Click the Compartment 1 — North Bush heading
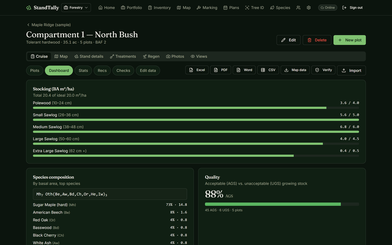Screen dimensions: 392x245 pyautogui.click(x=82, y=34)
